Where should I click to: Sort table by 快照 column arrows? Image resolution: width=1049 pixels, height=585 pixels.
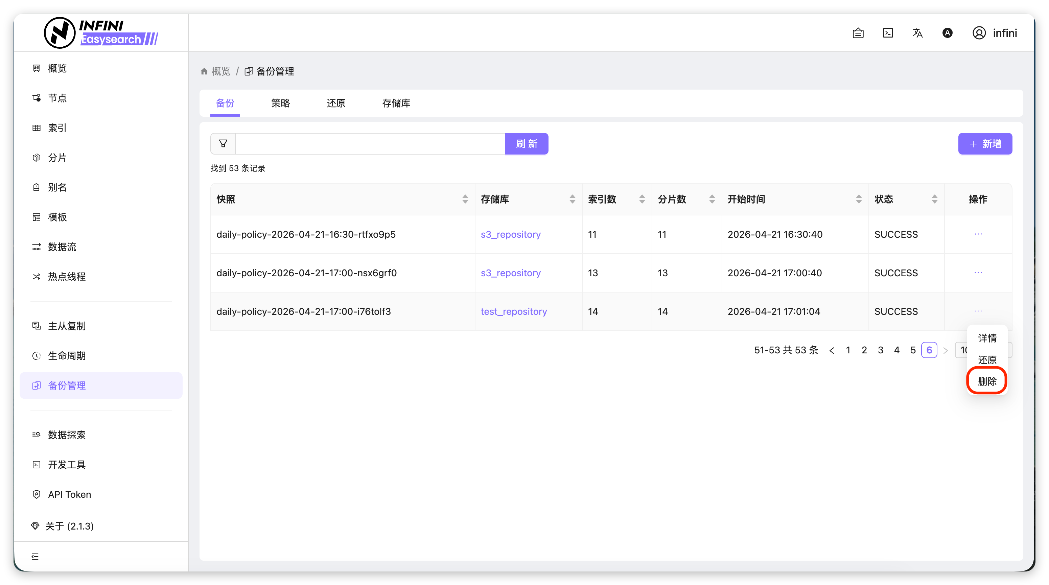coord(465,199)
